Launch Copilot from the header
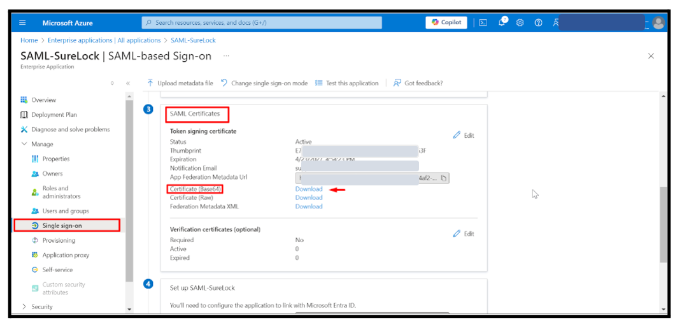The width and height of the screenshot is (675, 323). coord(446,22)
